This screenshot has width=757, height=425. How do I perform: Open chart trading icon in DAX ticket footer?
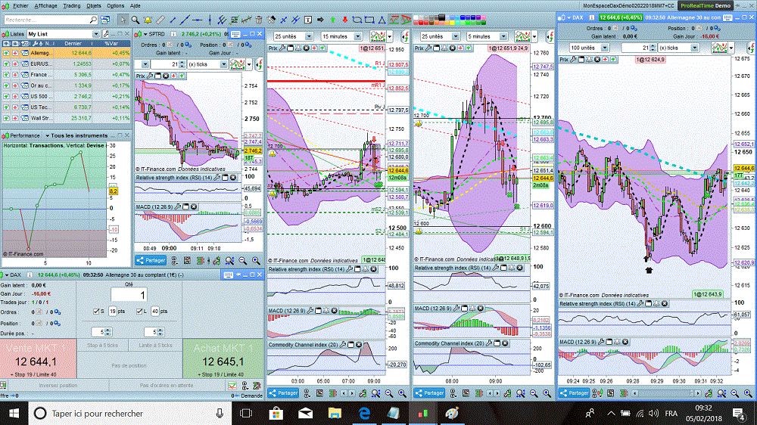click(x=232, y=386)
